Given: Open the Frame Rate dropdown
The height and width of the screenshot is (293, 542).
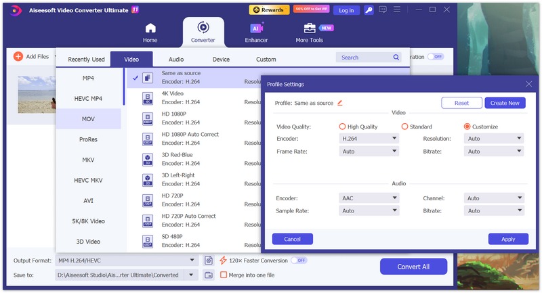Looking at the screenshot, I should [x=369, y=151].
